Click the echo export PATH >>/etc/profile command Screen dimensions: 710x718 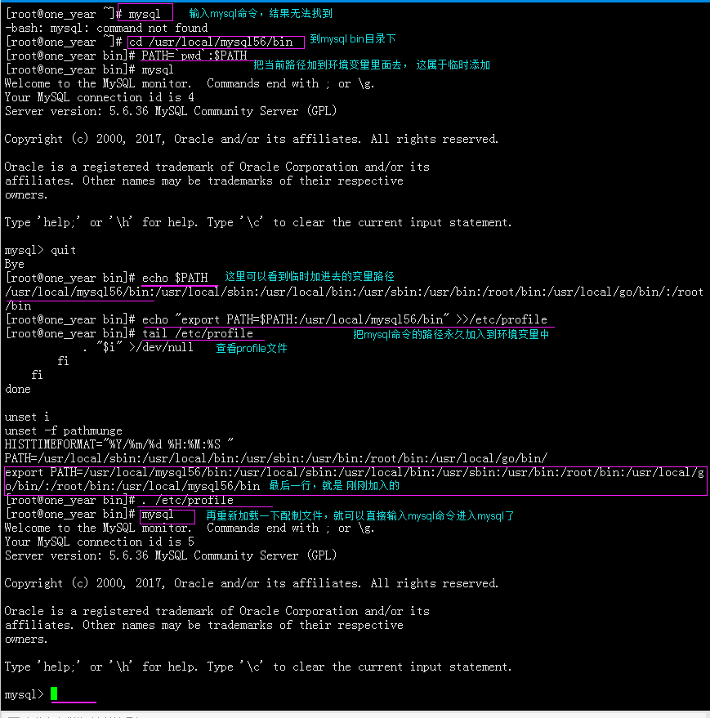345,319
